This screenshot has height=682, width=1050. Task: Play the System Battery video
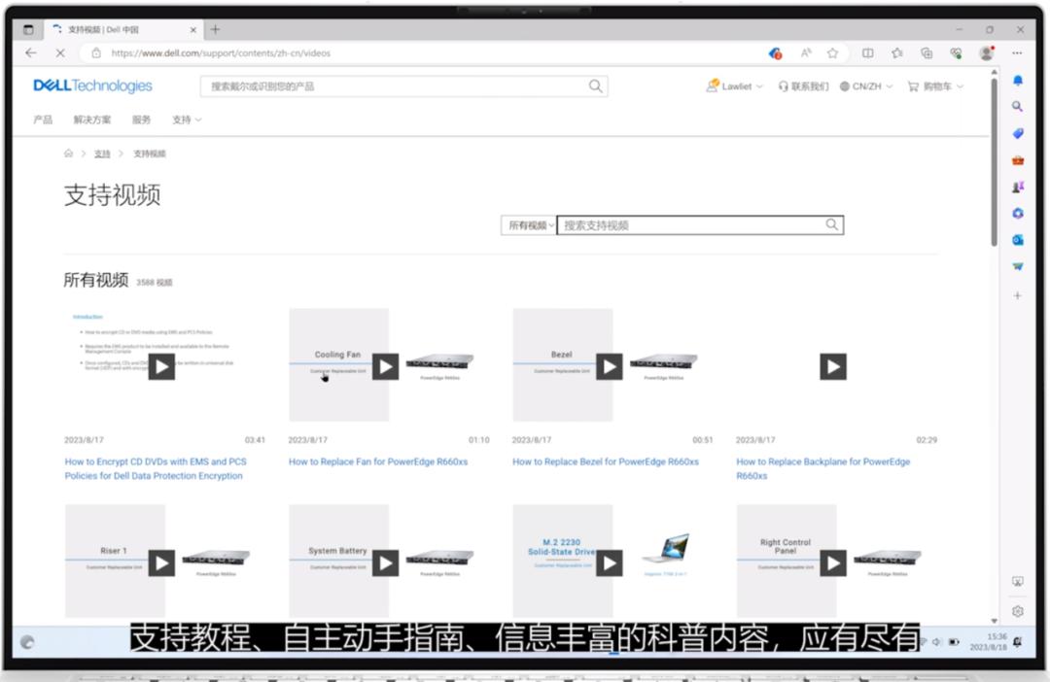(x=385, y=563)
